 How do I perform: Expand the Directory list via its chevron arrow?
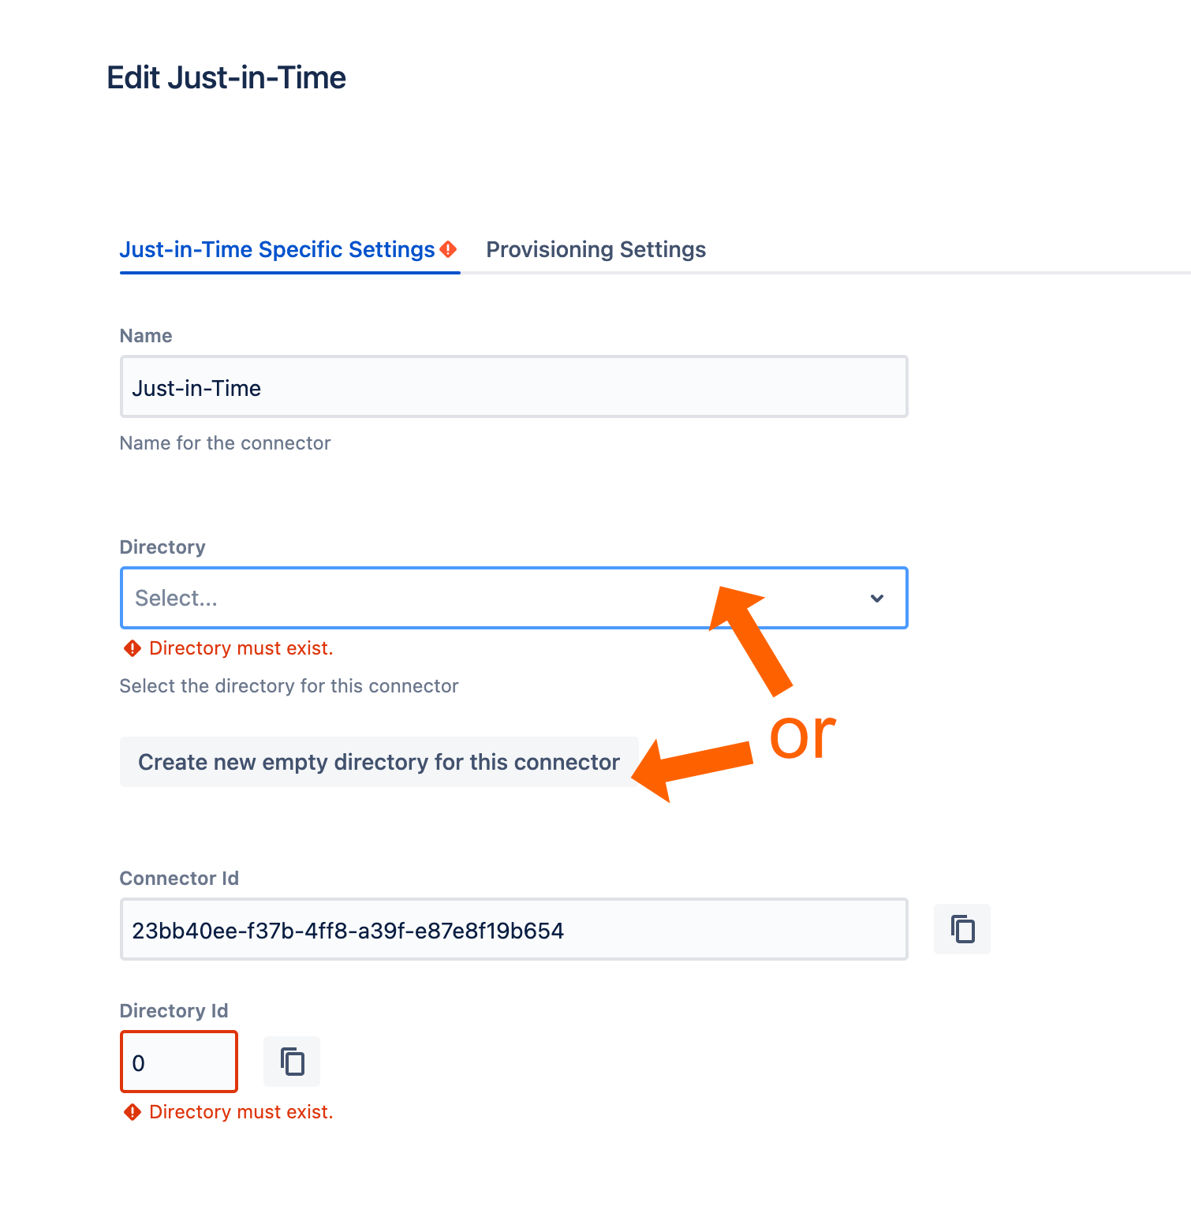876,598
